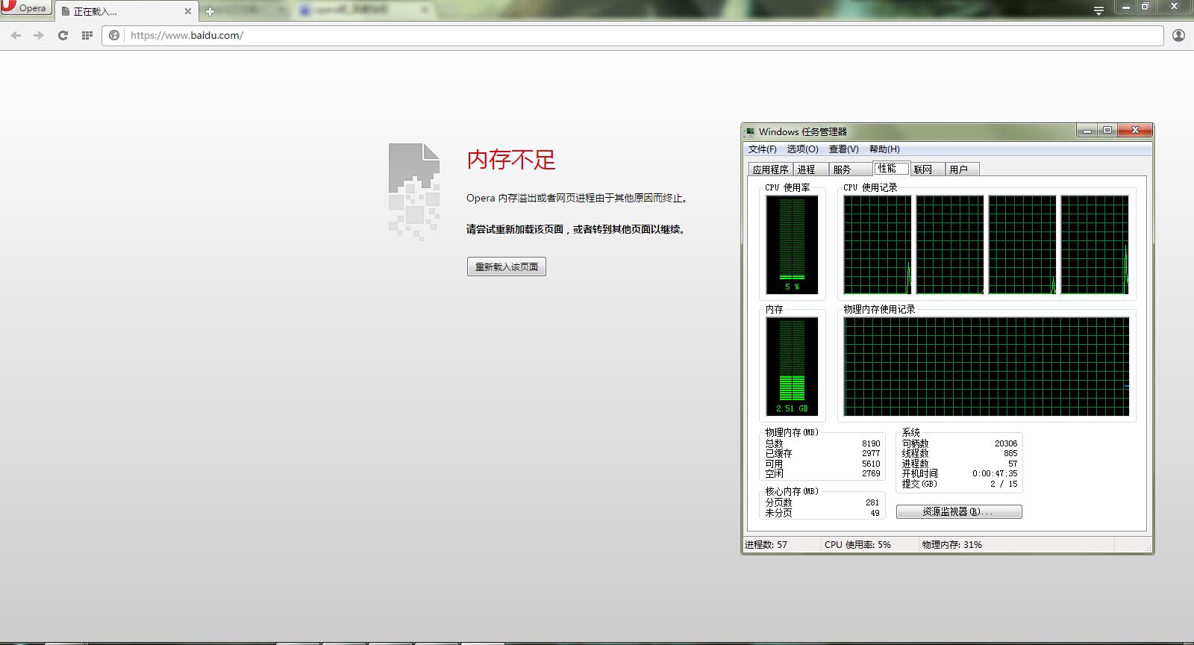
Task: Click the "分页数" value 281
Action: (x=872, y=502)
